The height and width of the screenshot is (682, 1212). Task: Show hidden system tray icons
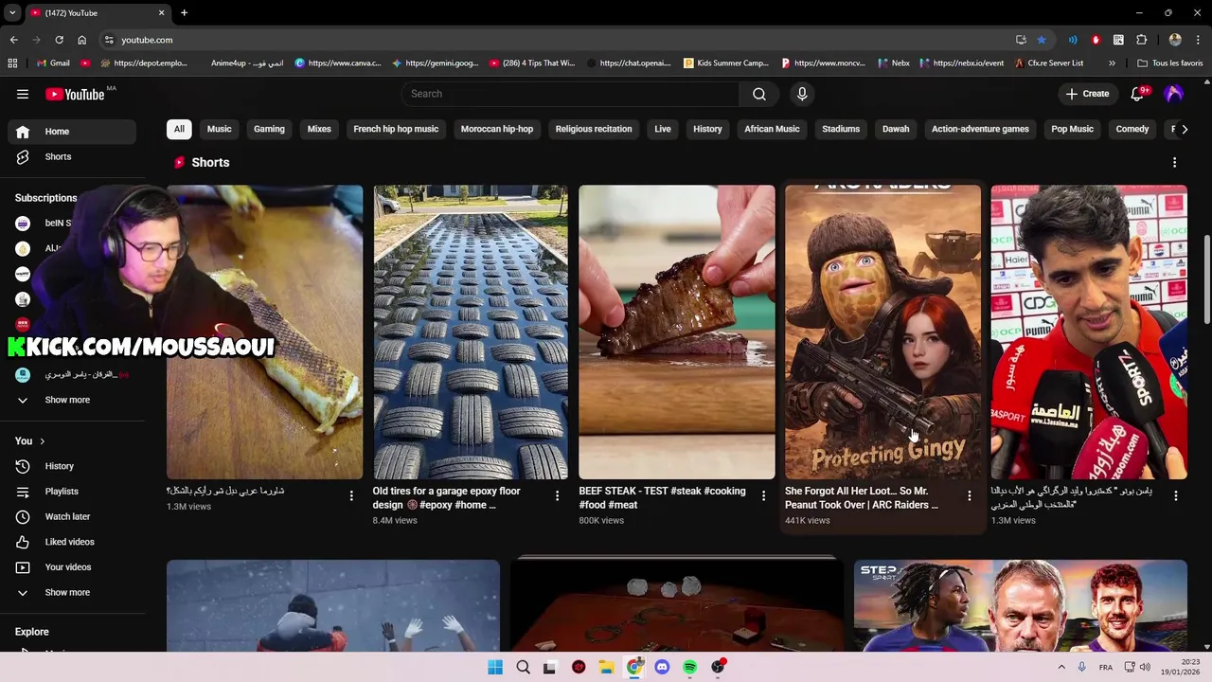pyautogui.click(x=1061, y=667)
